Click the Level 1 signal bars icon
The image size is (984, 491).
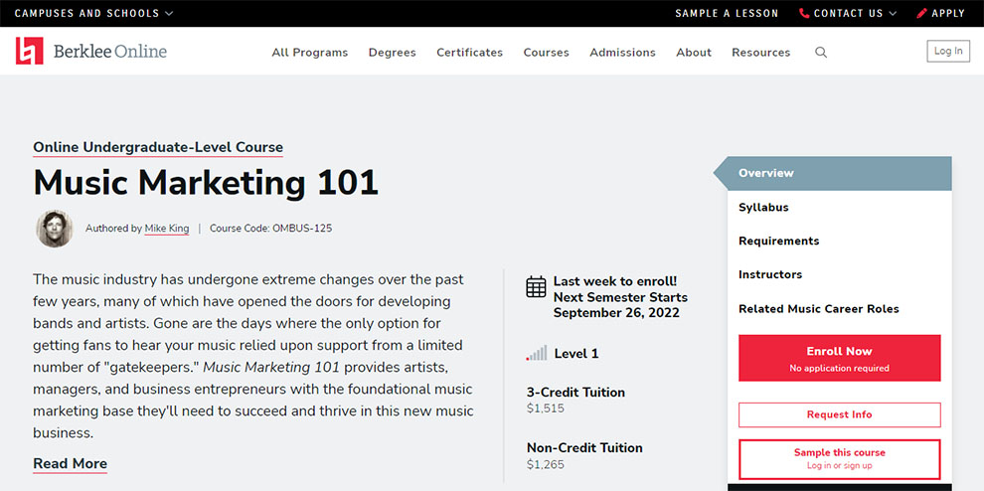(537, 353)
